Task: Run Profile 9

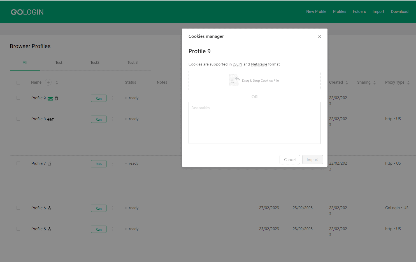Action: (x=99, y=98)
